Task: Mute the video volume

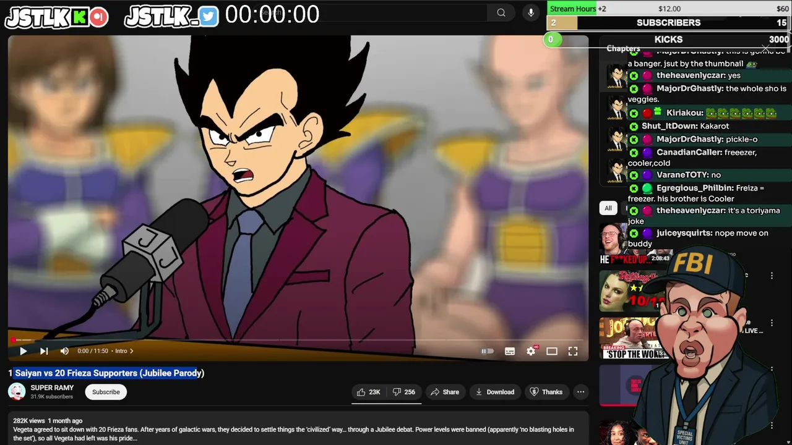Action: pyautogui.click(x=64, y=351)
